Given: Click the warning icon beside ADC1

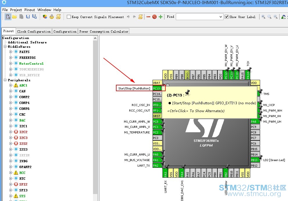Looking at the screenshot, I should [16, 85].
